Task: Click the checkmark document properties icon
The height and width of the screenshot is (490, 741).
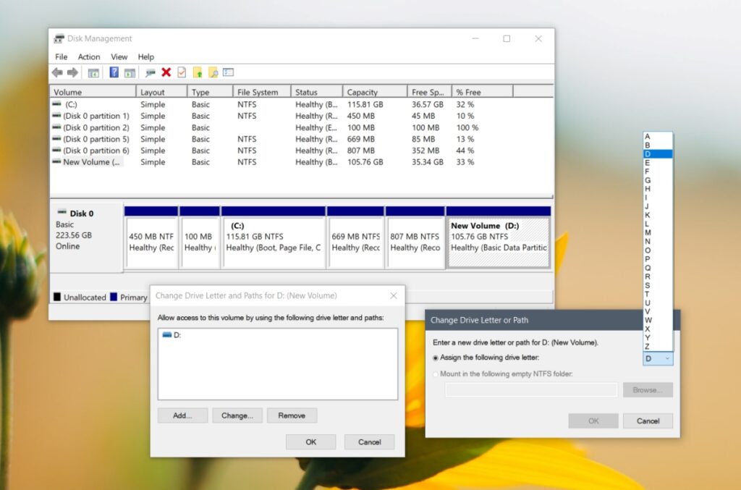Action: point(182,72)
